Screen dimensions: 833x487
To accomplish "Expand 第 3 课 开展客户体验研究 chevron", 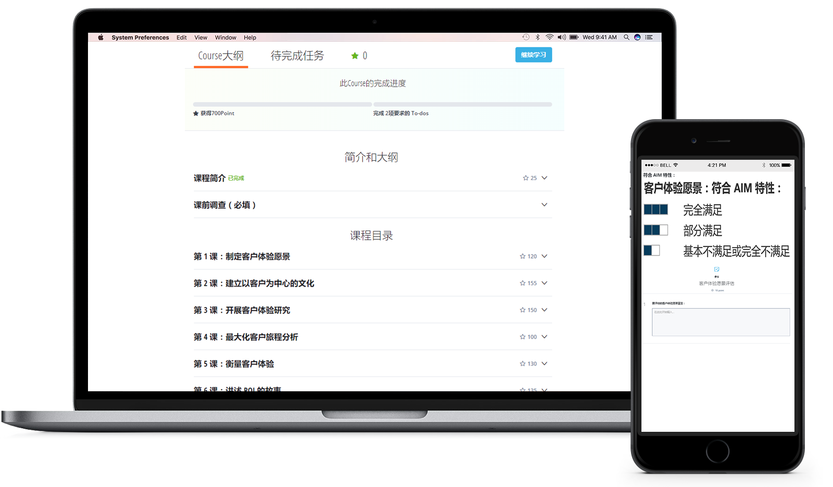I will click(x=545, y=310).
